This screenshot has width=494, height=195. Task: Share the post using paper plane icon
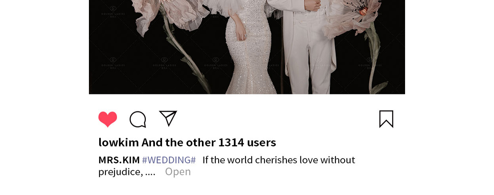168,118
